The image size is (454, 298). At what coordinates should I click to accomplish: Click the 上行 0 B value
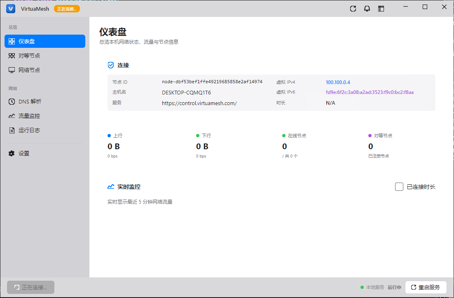click(114, 147)
